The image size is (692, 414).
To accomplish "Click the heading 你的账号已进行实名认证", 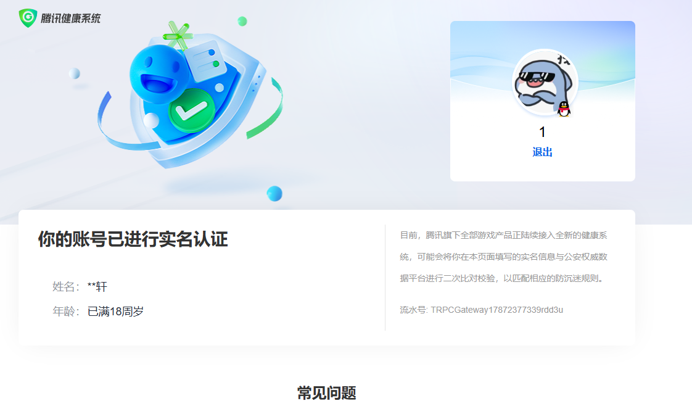I will pyautogui.click(x=133, y=239).
